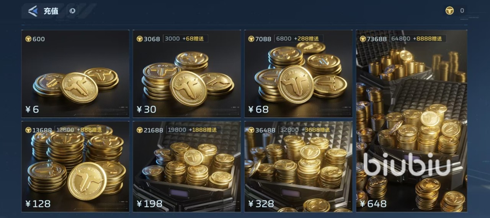
Task: Click the 32800 +3688赠送 bonus tag
Action: pyautogui.click(x=301, y=130)
